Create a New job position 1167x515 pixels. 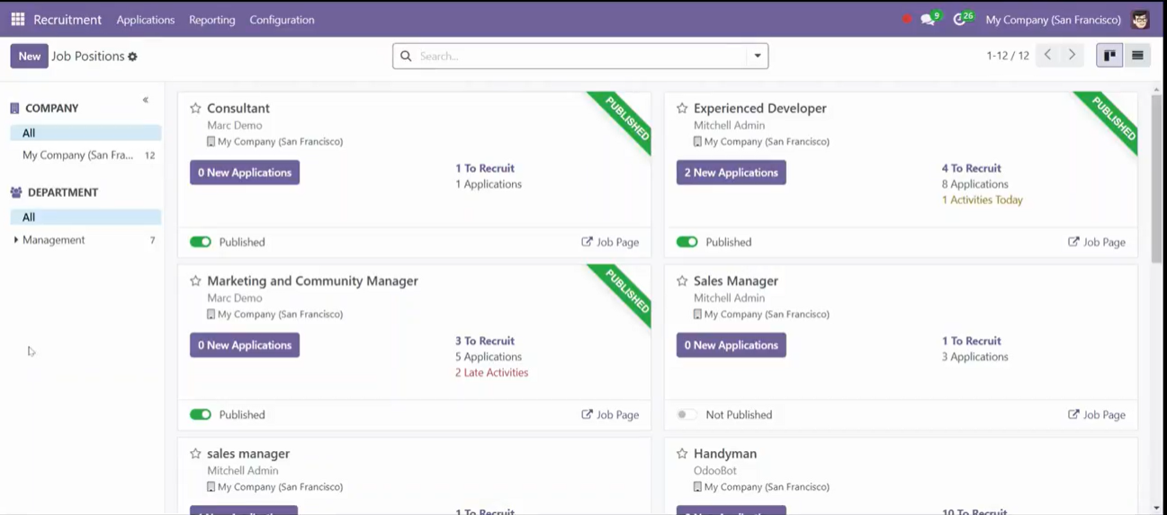pos(30,56)
